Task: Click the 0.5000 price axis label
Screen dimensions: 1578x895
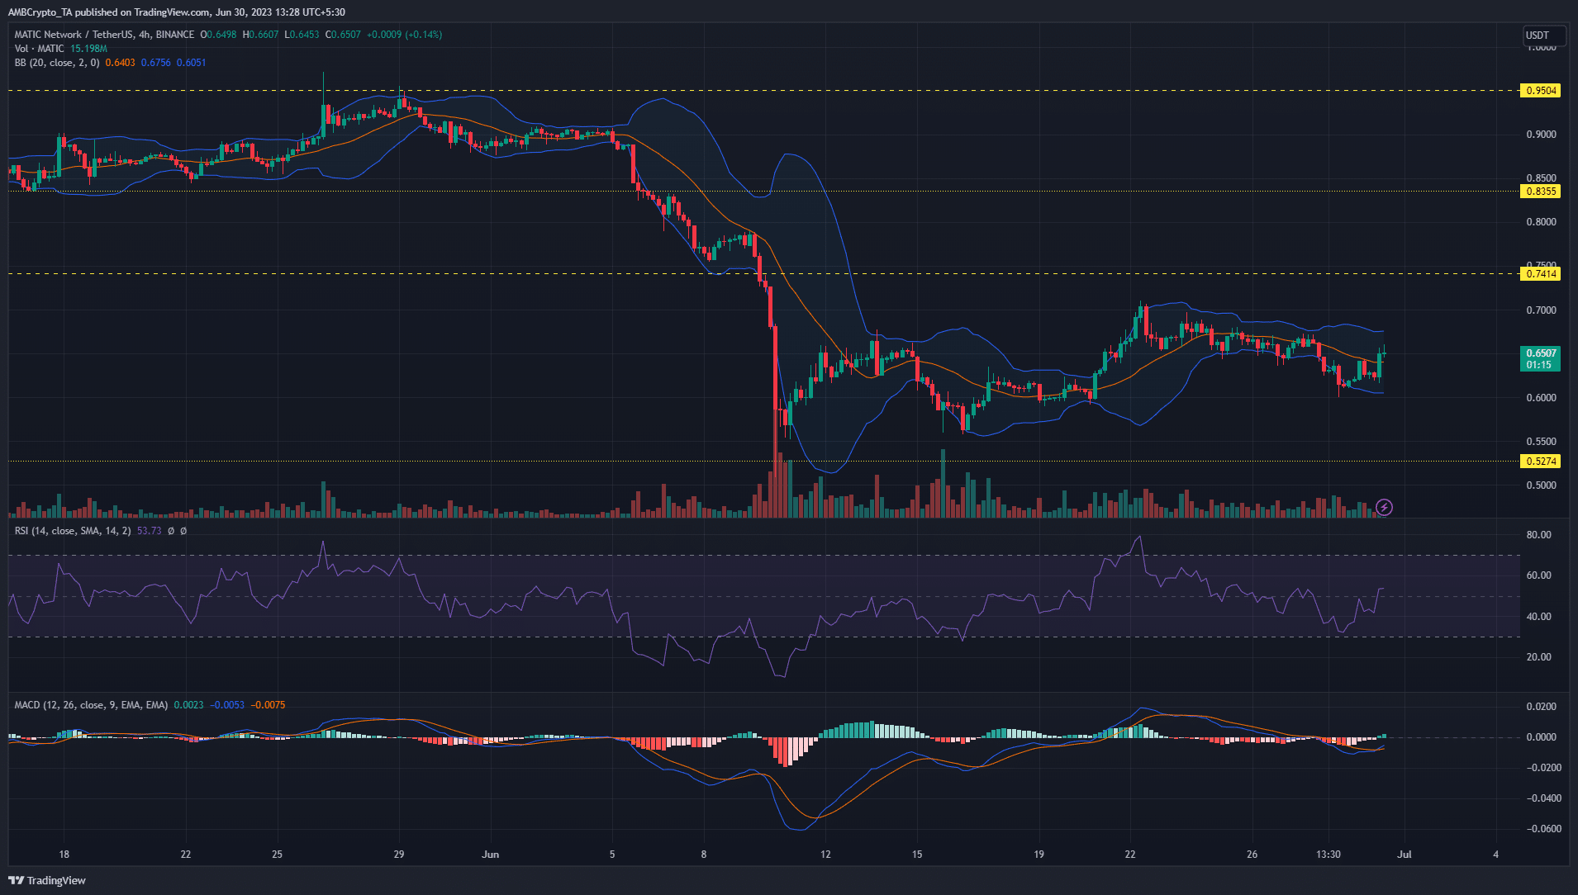Action: click(1541, 485)
